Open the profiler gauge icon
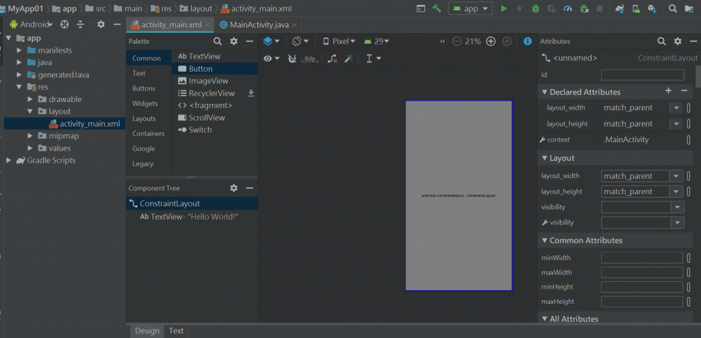The image size is (701, 338). pos(567,9)
